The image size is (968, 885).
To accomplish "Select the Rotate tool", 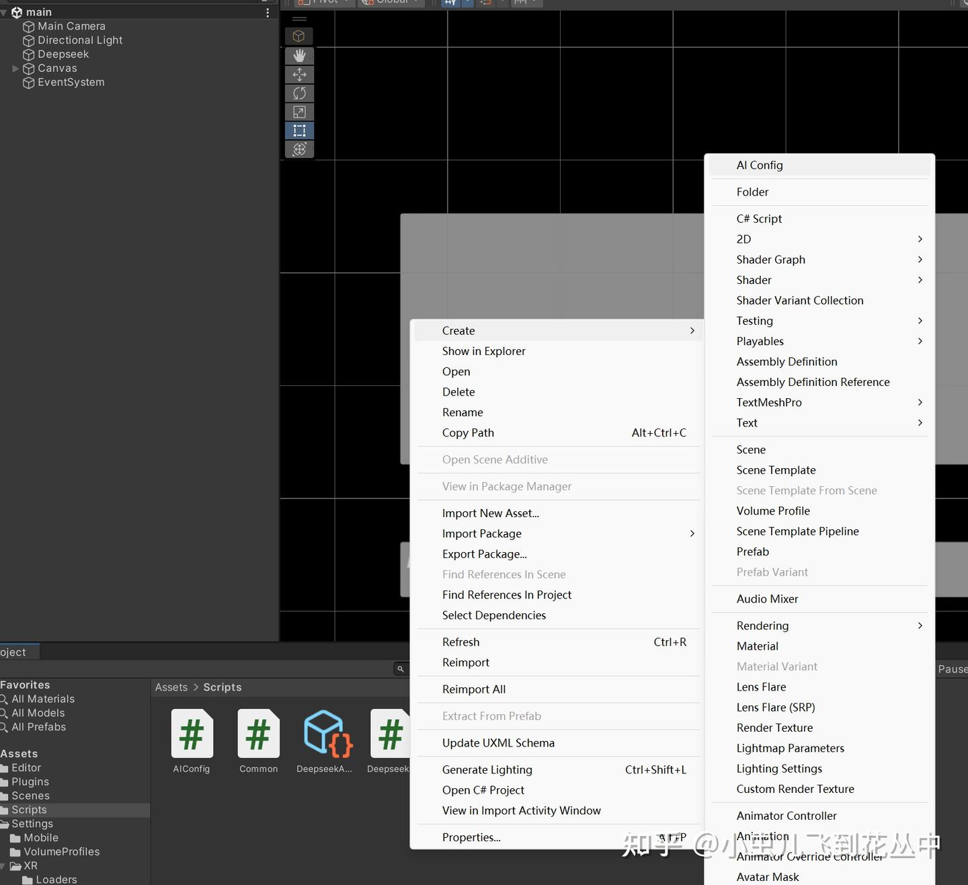I will point(299,93).
